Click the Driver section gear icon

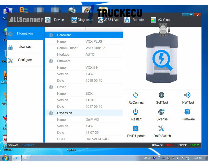click(51, 87)
